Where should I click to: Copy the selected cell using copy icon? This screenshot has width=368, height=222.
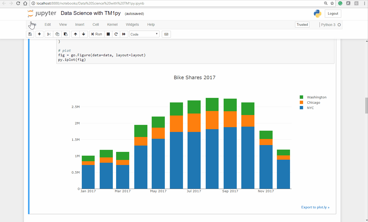[57, 34]
